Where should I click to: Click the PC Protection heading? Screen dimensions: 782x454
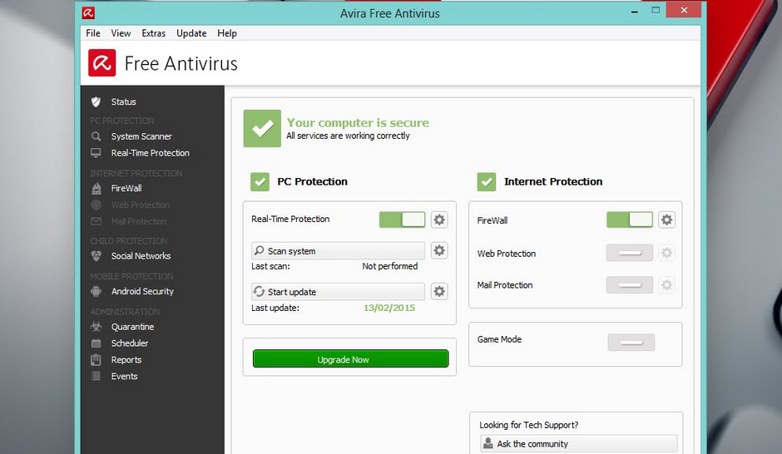(312, 182)
